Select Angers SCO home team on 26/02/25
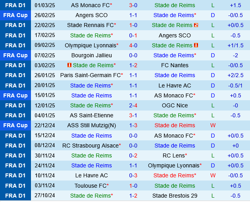 (91, 15)
